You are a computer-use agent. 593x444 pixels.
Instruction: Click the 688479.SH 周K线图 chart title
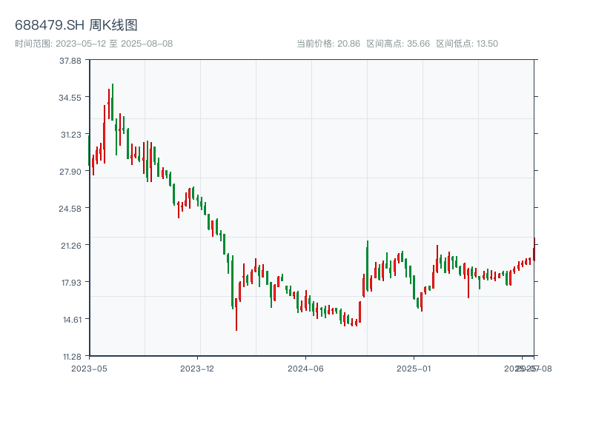point(76,25)
